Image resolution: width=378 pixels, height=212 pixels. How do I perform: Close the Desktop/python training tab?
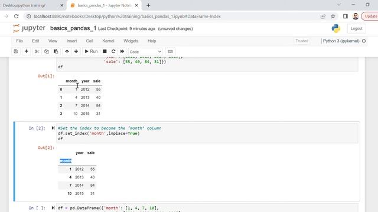pyautogui.click(x=61, y=5)
